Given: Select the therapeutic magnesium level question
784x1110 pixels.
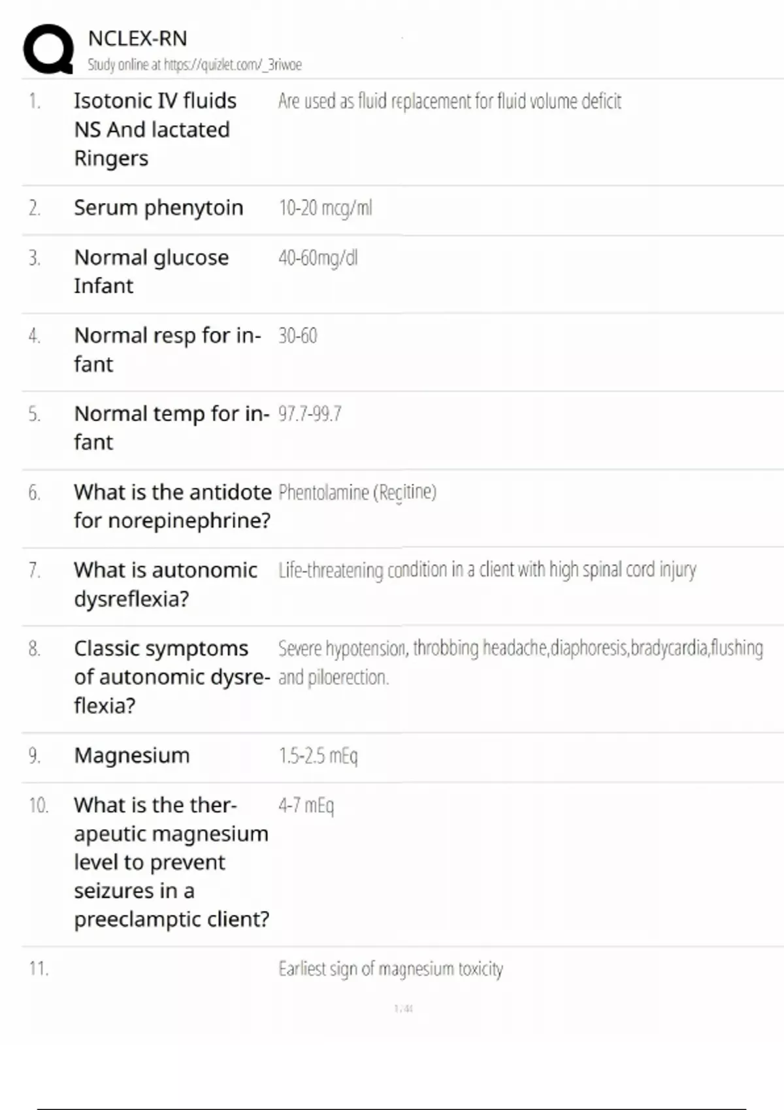Looking at the screenshot, I should click(x=171, y=862).
